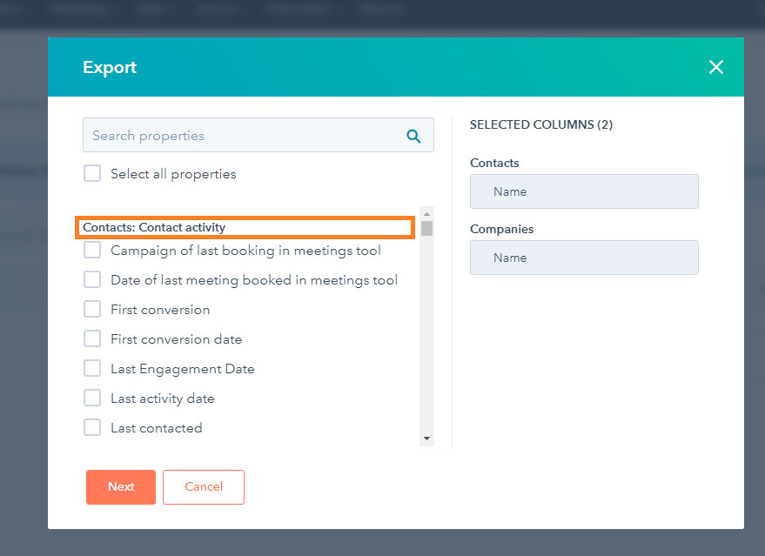Click the search magnifier icon

point(413,135)
